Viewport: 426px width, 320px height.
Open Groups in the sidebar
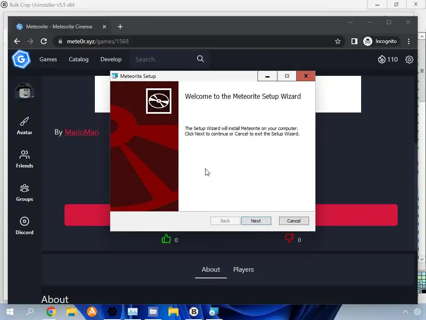pyautogui.click(x=25, y=192)
